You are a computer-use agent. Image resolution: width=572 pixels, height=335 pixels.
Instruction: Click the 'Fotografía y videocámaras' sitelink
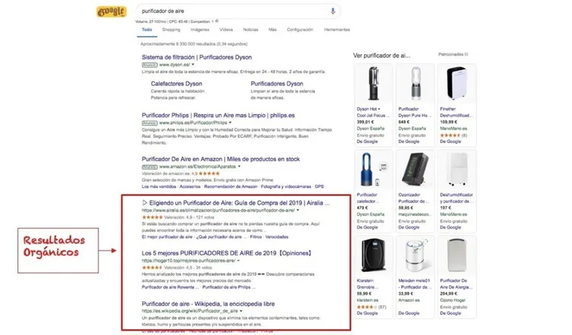(286, 187)
